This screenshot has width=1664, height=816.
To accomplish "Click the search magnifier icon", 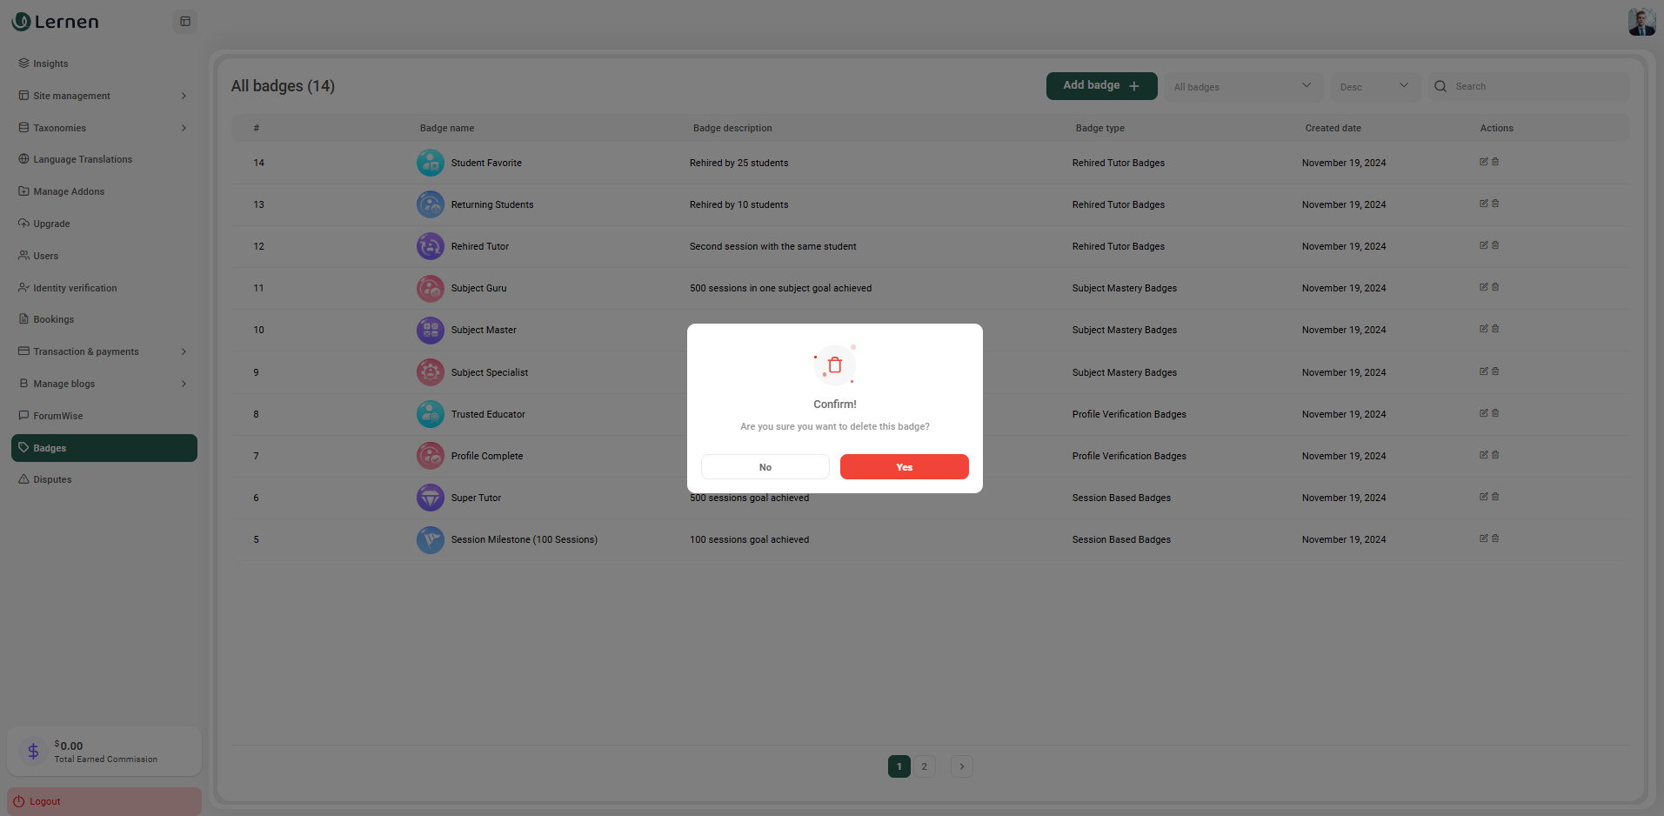I will tap(1440, 86).
